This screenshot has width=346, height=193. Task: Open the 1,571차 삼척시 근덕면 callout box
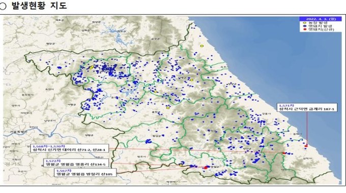coord(307,107)
